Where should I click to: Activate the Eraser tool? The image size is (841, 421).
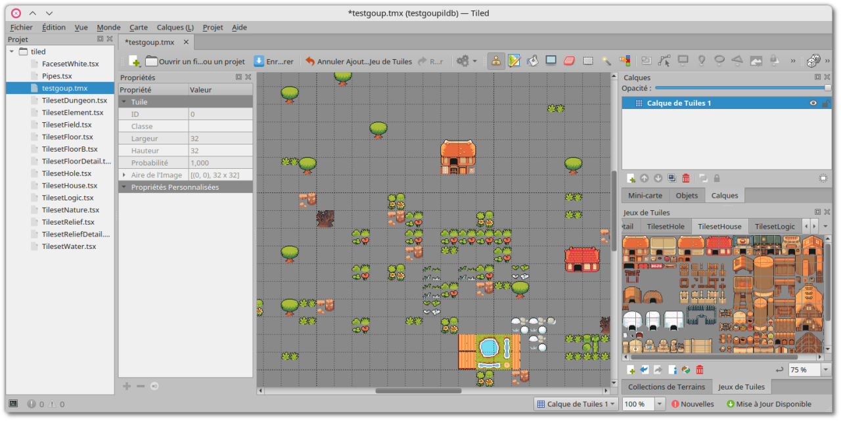pos(568,60)
